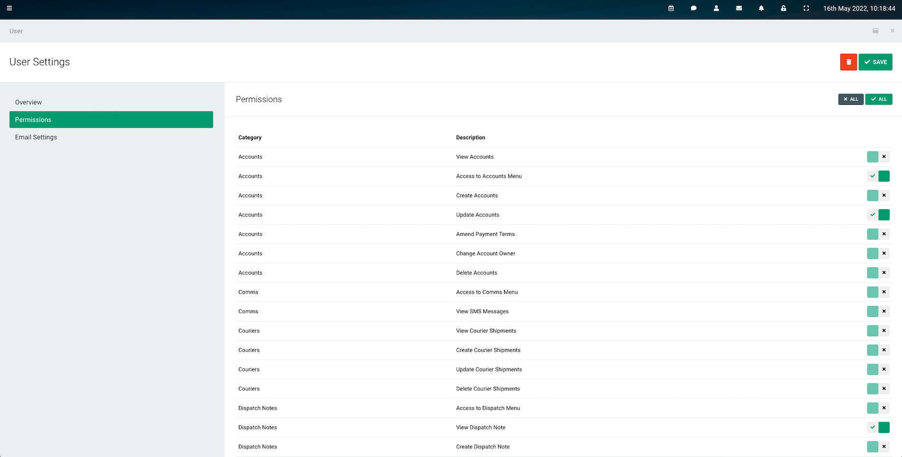
Task: Click the 'User Settings' heading
Action: (40, 62)
